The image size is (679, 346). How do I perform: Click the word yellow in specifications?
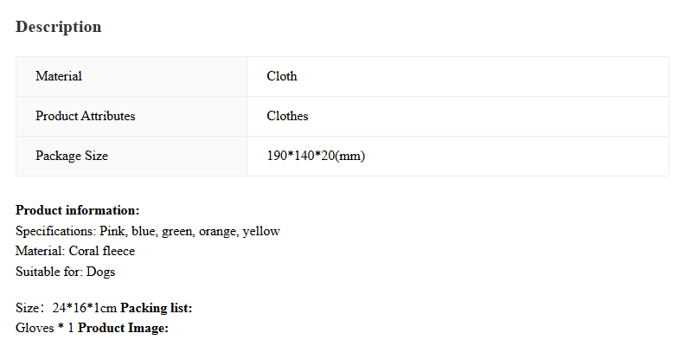pyautogui.click(x=261, y=231)
